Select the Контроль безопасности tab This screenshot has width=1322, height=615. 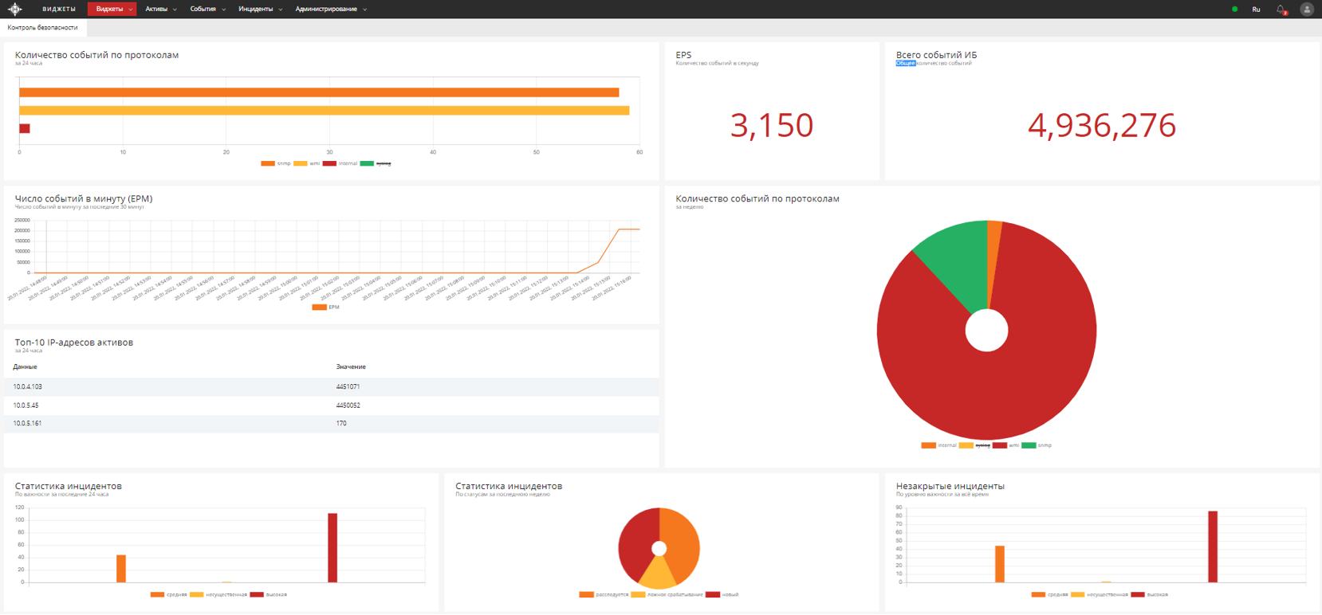[43, 28]
